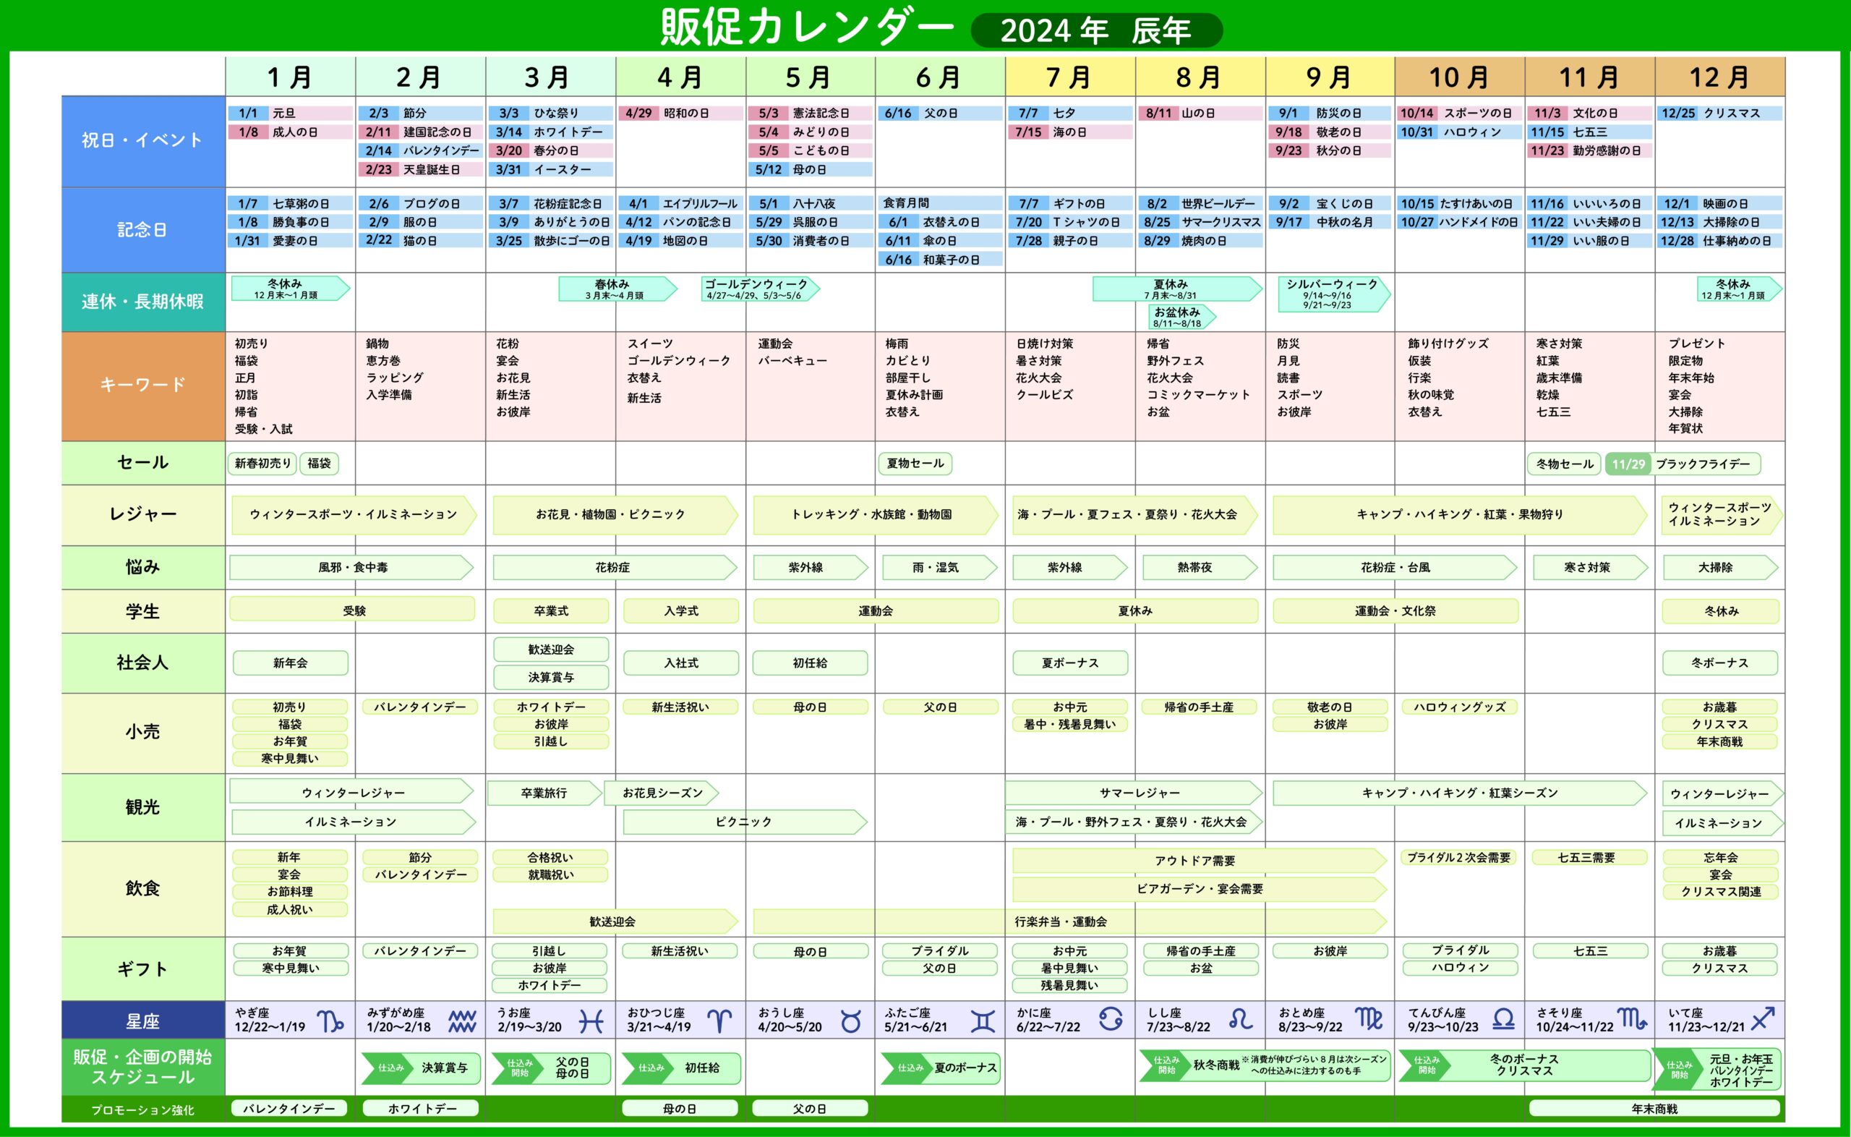The width and height of the screenshot is (1851, 1137).
Task: Click the 夏物セール sale tag
Action: (915, 463)
